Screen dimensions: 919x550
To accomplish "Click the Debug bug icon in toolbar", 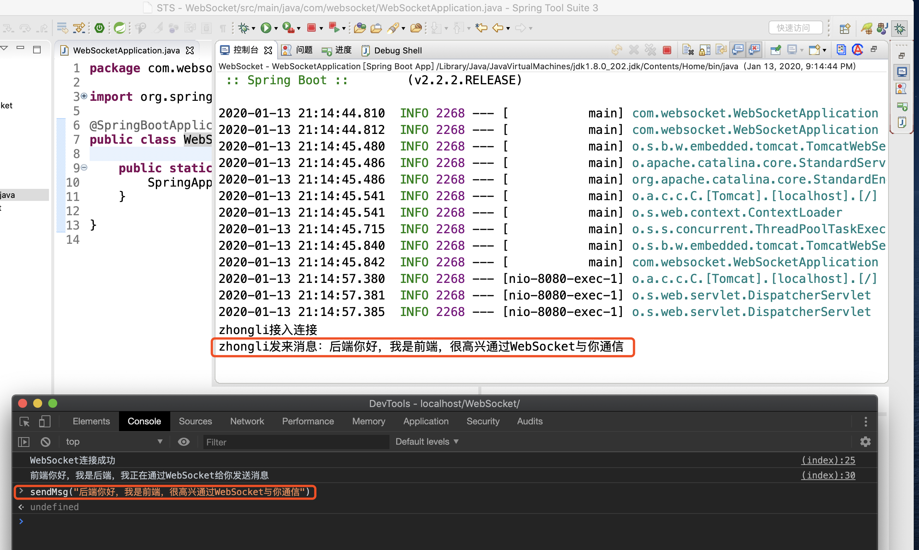I will (244, 28).
